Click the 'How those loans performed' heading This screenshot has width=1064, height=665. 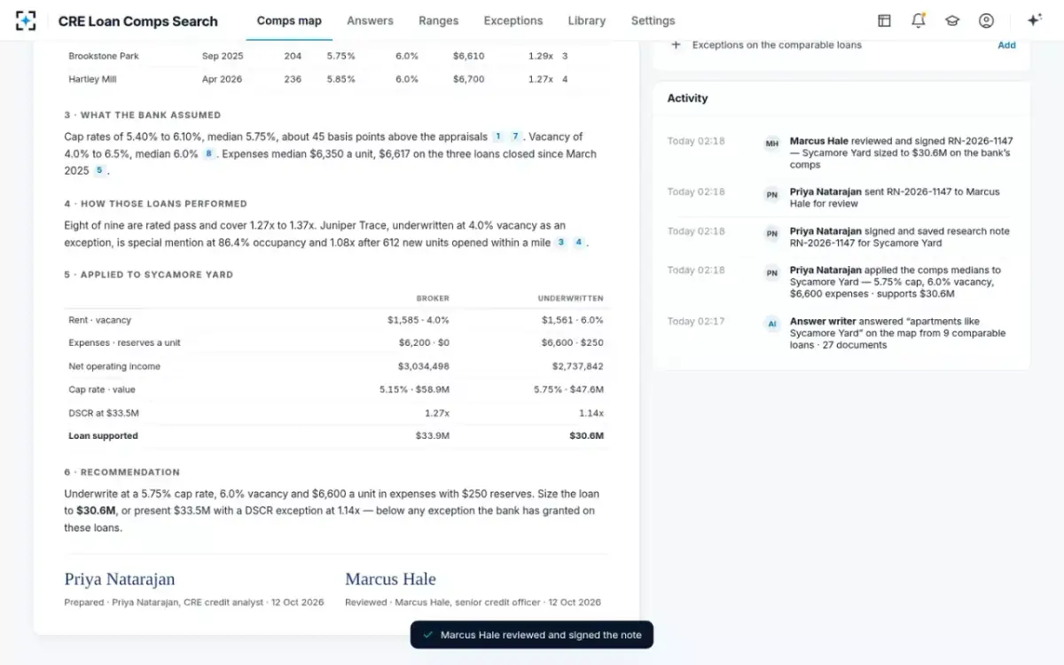click(x=155, y=204)
